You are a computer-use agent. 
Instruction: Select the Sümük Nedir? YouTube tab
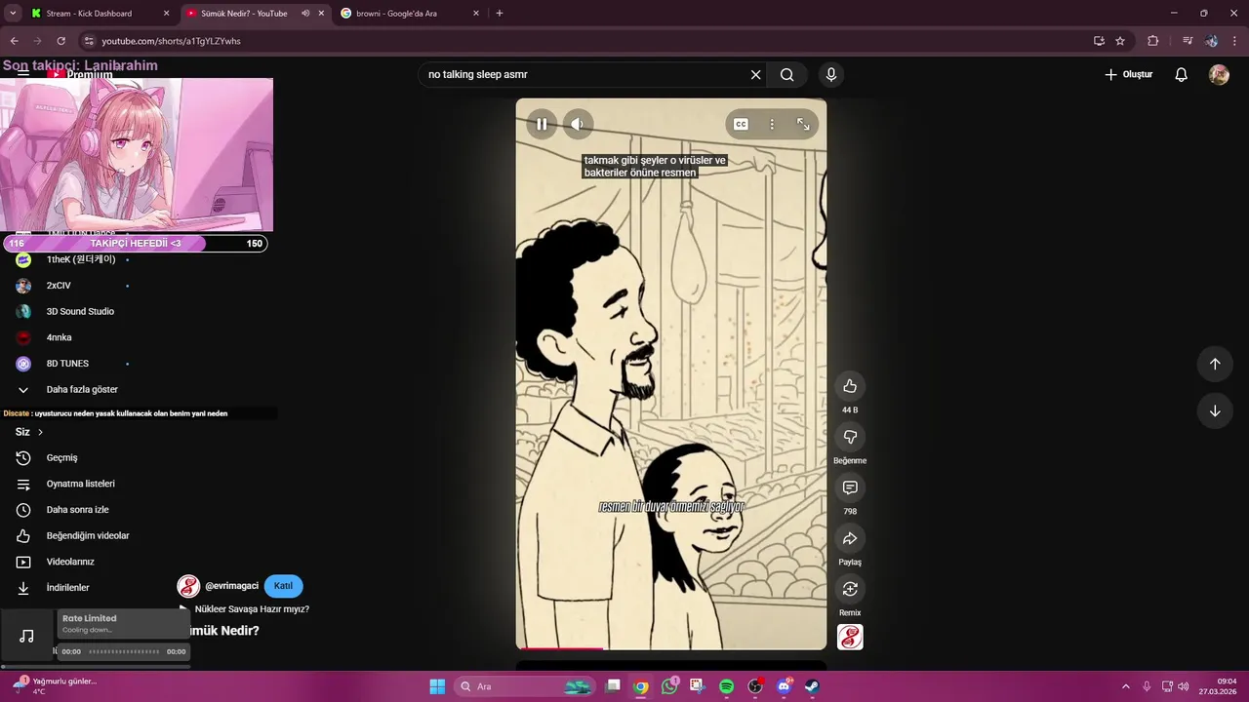tap(244, 14)
